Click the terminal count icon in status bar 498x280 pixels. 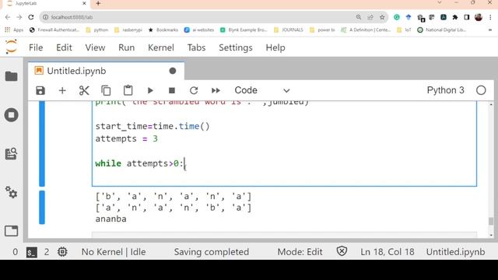tap(31, 252)
